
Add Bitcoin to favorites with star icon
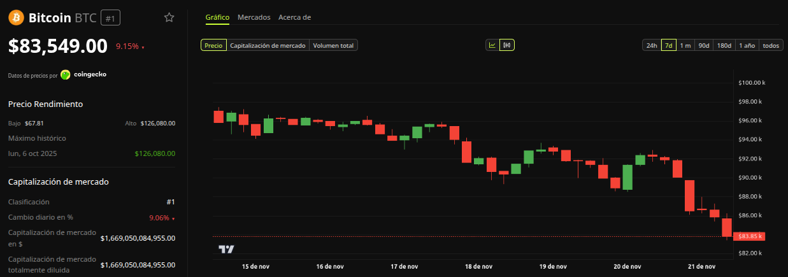(169, 17)
